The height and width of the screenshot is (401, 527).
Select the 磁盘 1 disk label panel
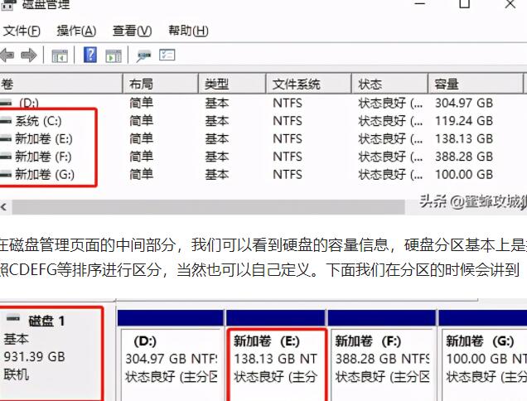51,353
